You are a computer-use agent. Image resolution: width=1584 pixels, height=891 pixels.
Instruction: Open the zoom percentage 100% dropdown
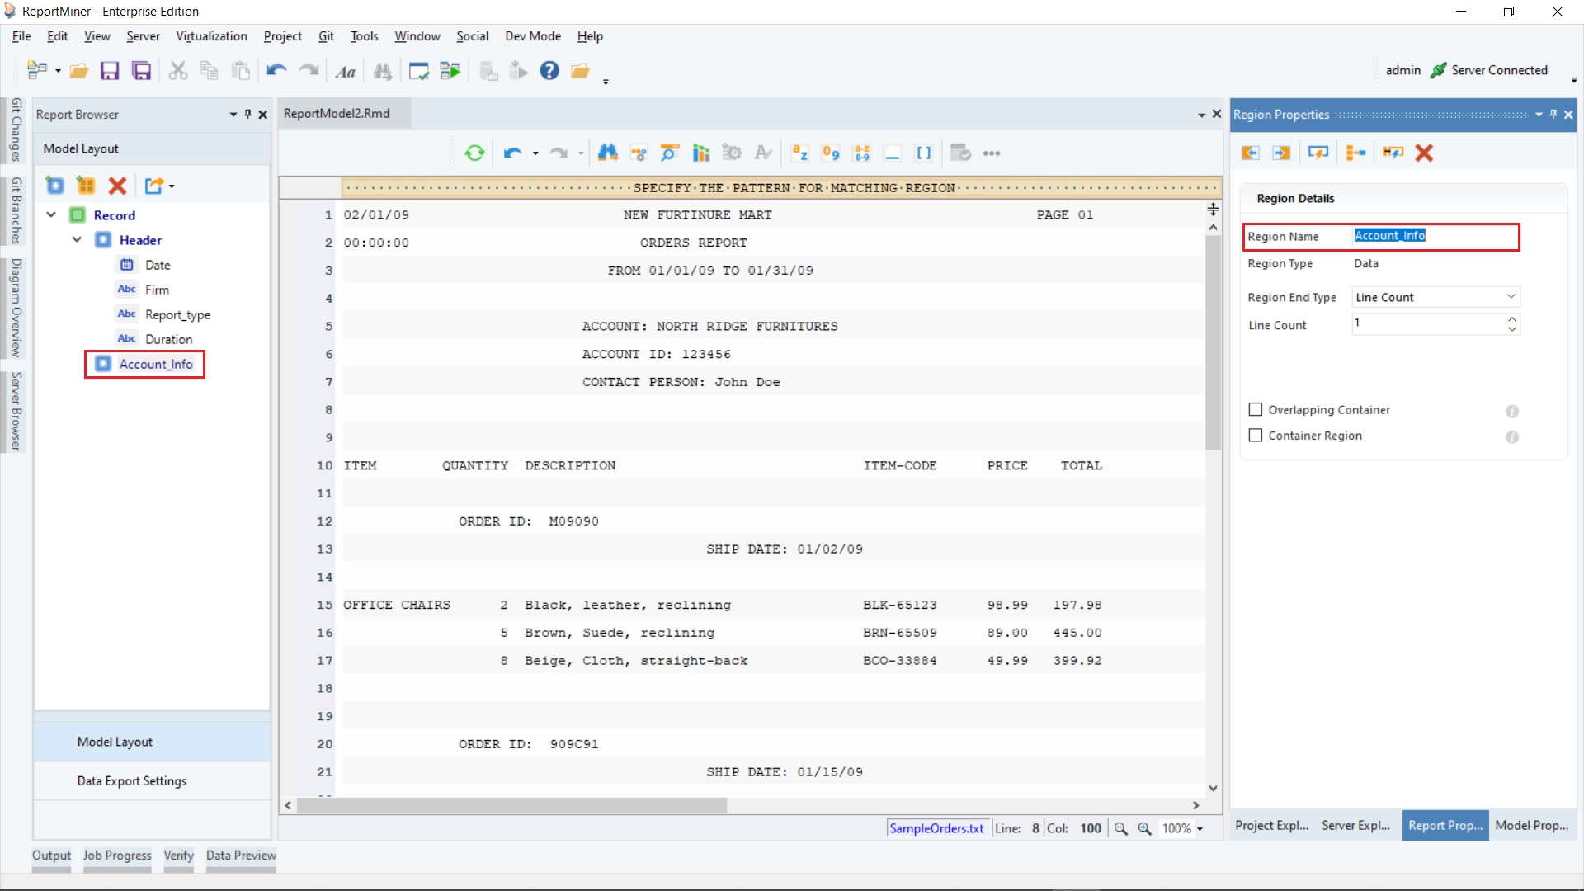coord(1200,829)
